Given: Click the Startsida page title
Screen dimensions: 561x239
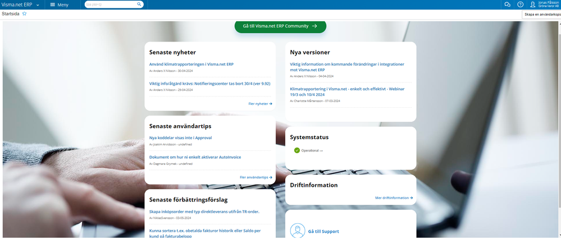Looking at the screenshot, I should pyautogui.click(x=10, y=14).
